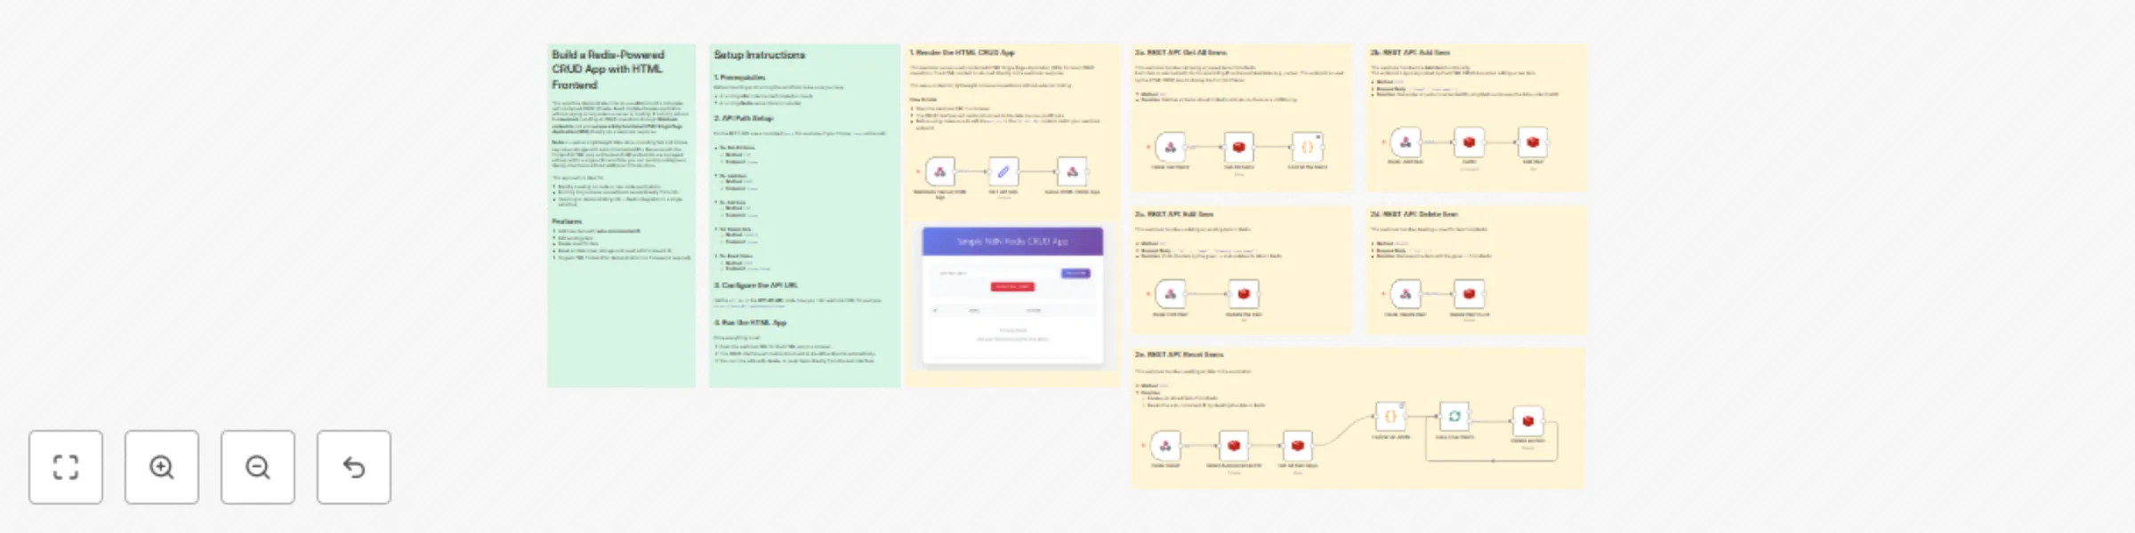The width and height of the screenshot is (2135, 533).
Task: Select the webhook node in section 2c
Action: 1170,294
